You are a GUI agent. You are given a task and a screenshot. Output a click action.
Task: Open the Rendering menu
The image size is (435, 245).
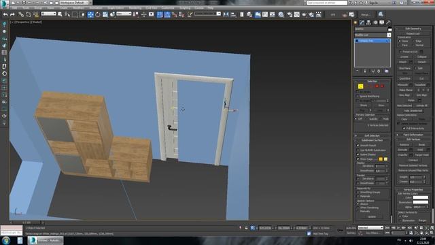(135, 8)
